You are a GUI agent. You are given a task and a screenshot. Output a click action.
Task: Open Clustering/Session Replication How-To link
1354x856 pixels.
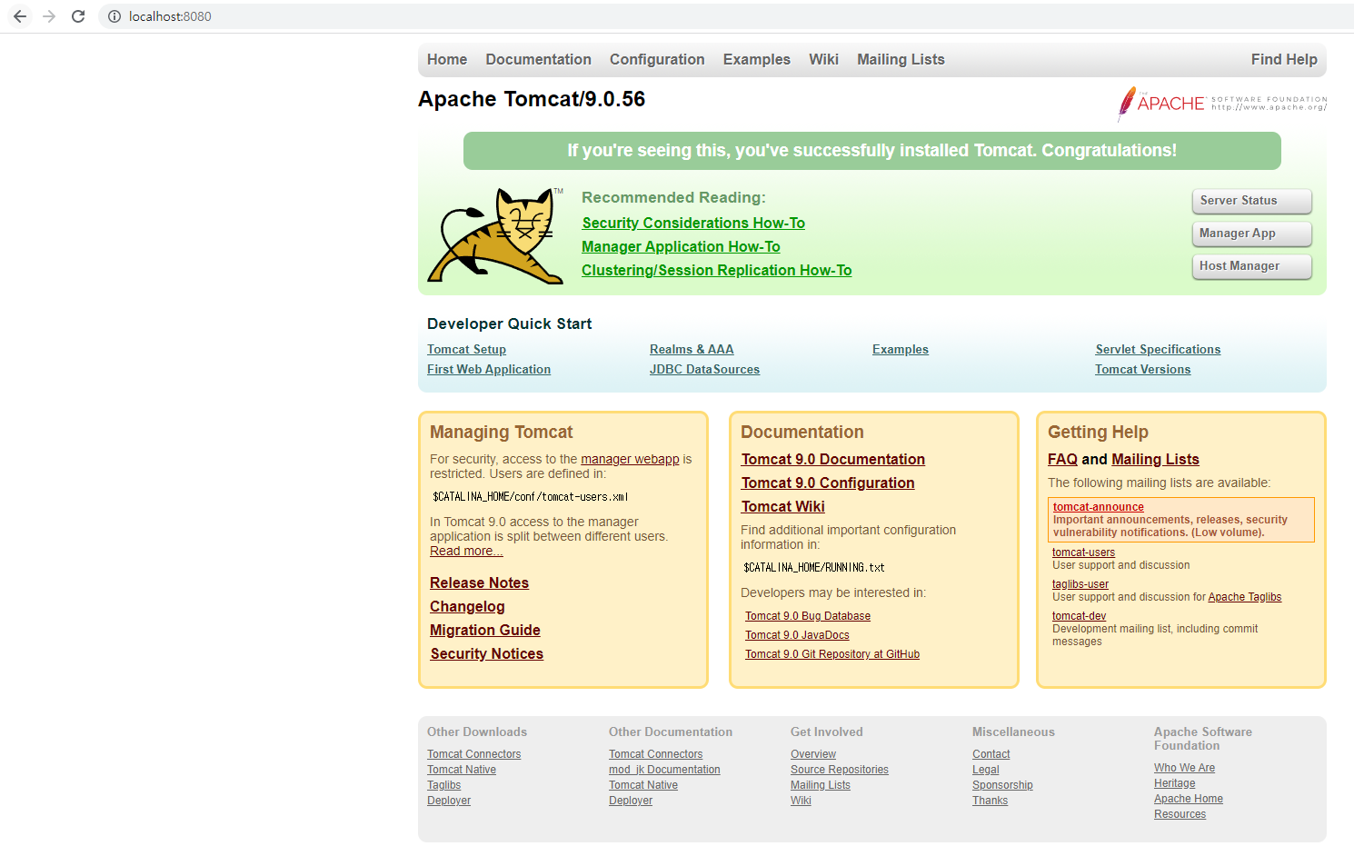pos(716,270)
